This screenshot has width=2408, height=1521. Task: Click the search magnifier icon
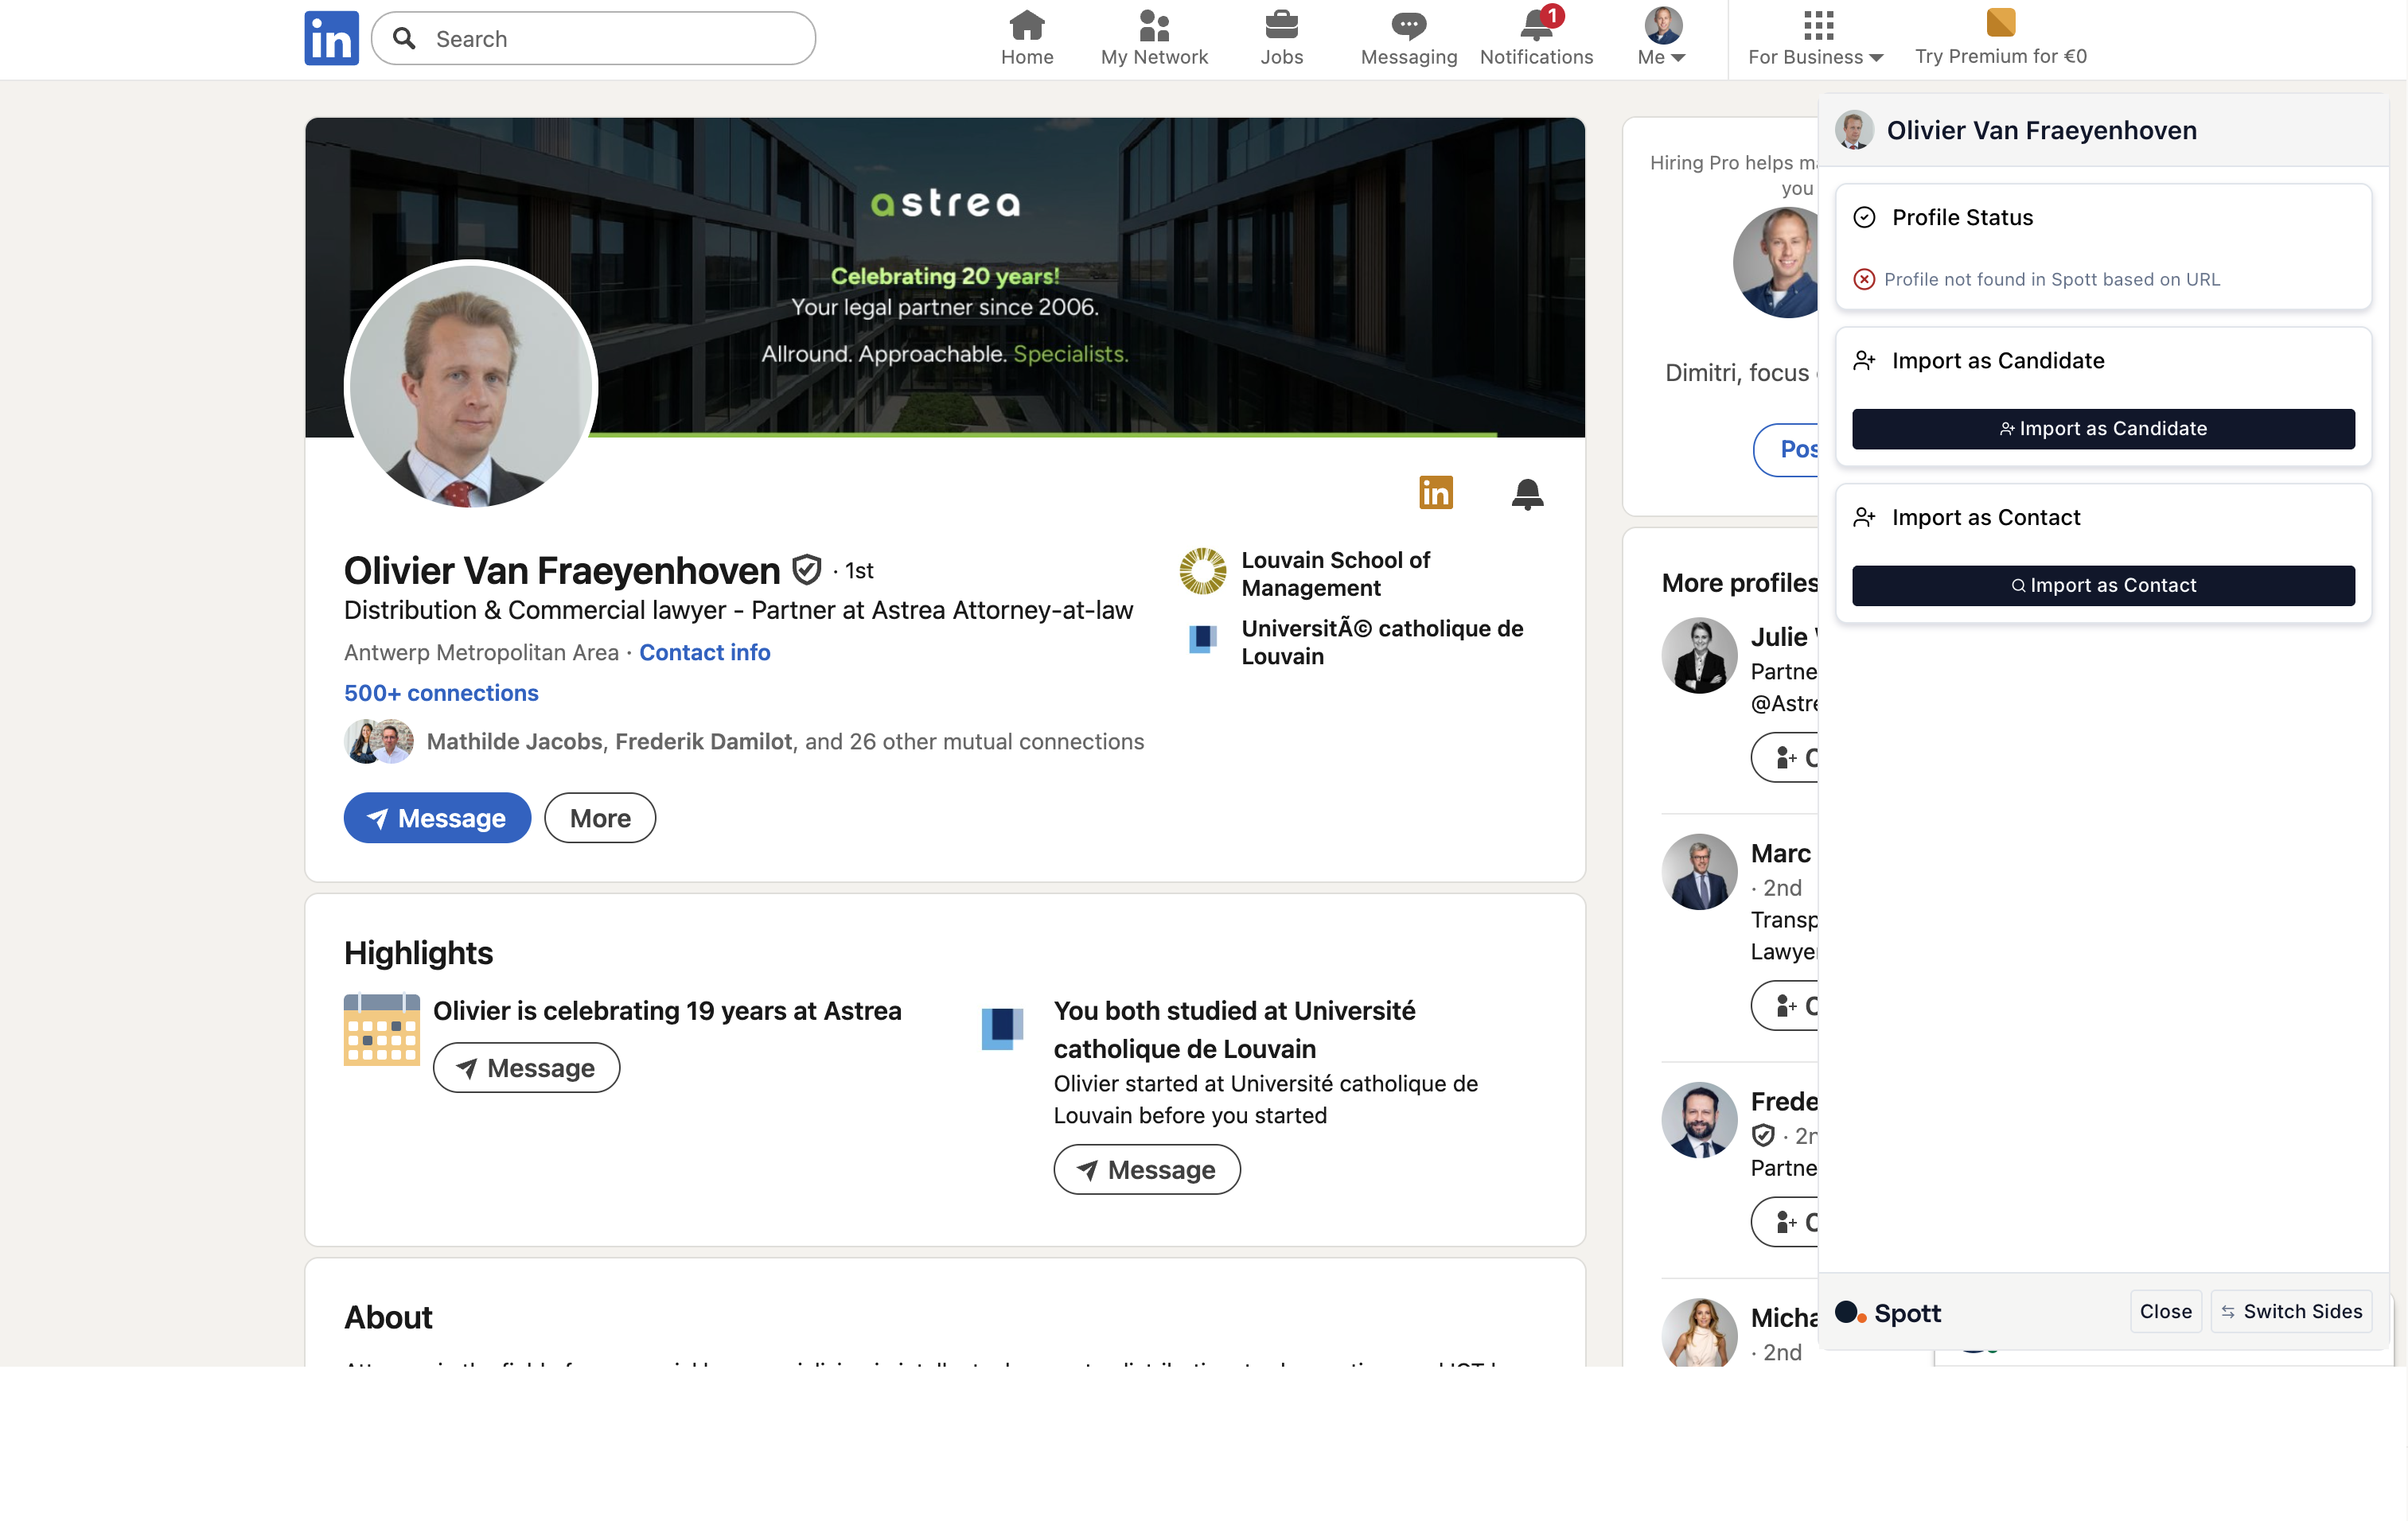pos(404,38)
